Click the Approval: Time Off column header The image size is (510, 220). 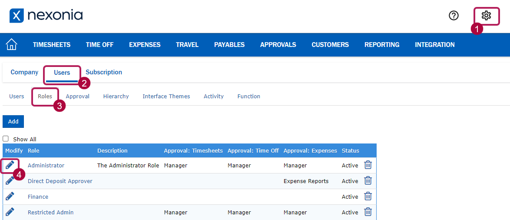coord(253,151)
